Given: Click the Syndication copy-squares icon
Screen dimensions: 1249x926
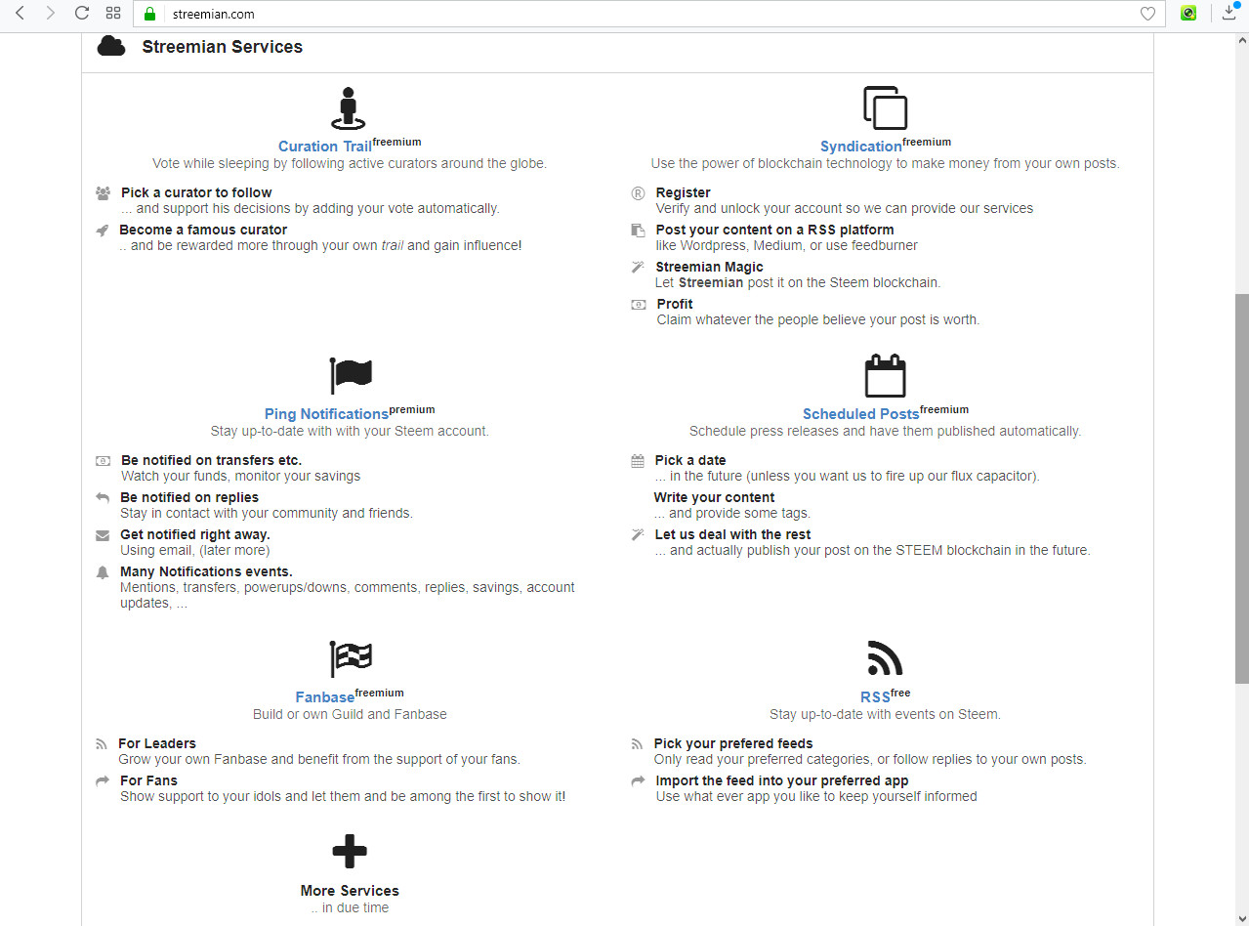Looking at the screenshot, I should pos(885,107).
